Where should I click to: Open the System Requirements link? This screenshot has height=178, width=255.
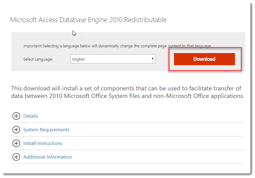(46, 129)
